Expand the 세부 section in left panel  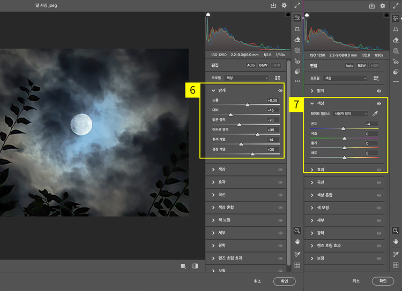[213, 233]
